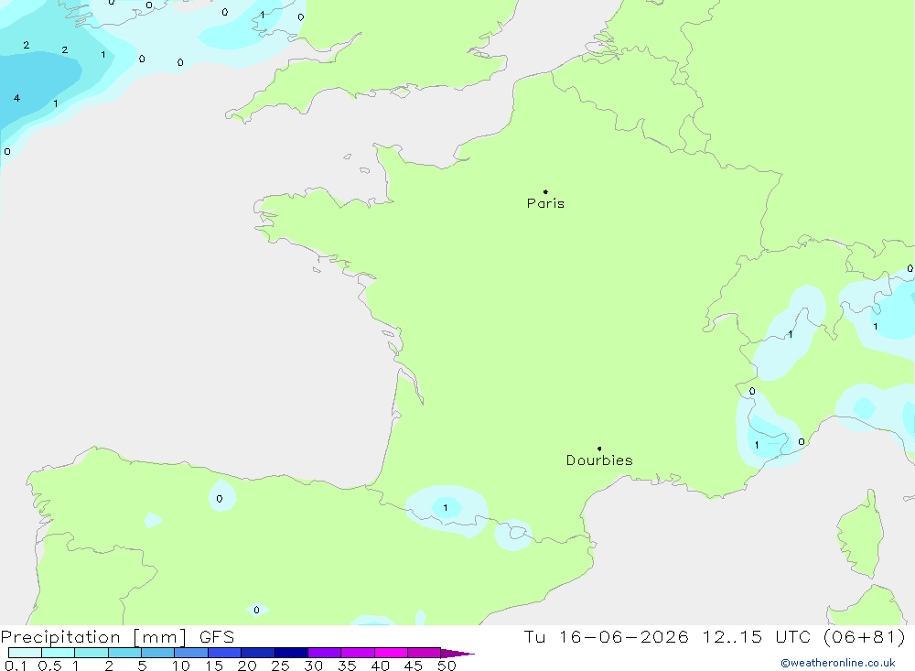Pick the 10–15 mm blue legend swatch
Image resolution: width=915 pixels, height=671 pixels.
(191, 653)
